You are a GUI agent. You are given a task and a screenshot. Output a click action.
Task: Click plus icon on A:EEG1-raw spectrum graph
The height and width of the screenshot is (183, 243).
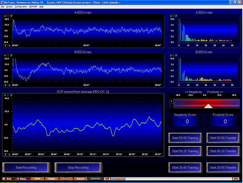(171, 16)
